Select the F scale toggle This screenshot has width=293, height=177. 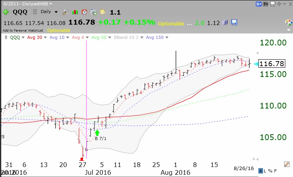coord(275,170)
